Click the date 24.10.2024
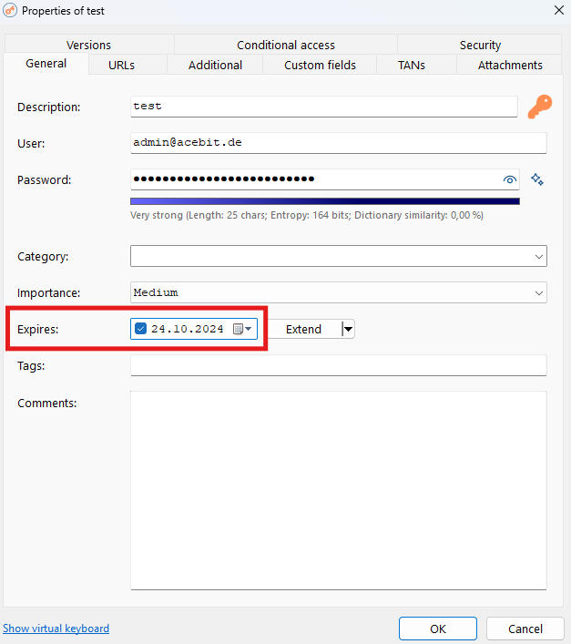Image resolution: width=571 pixels, height=644 pixels. pyautogui.click(x=188, y=329)
